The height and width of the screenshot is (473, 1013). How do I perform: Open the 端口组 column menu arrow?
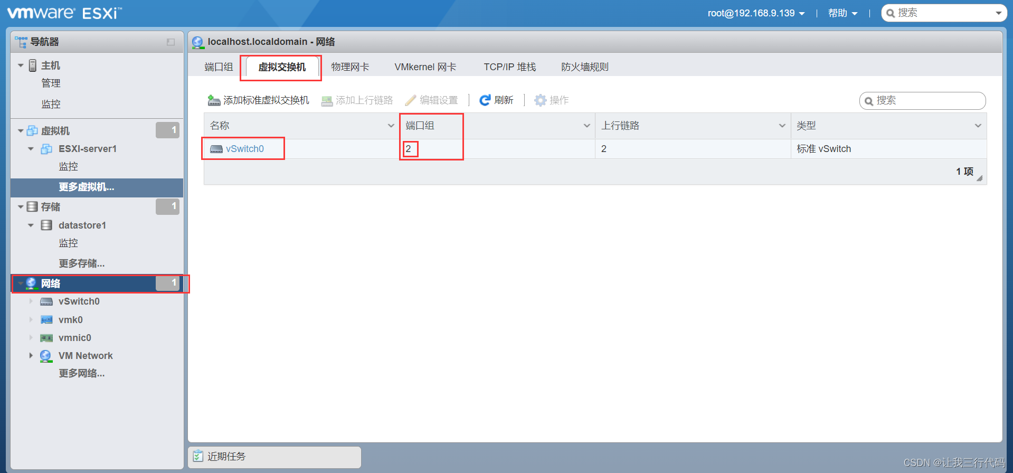(x=586, y=126)
